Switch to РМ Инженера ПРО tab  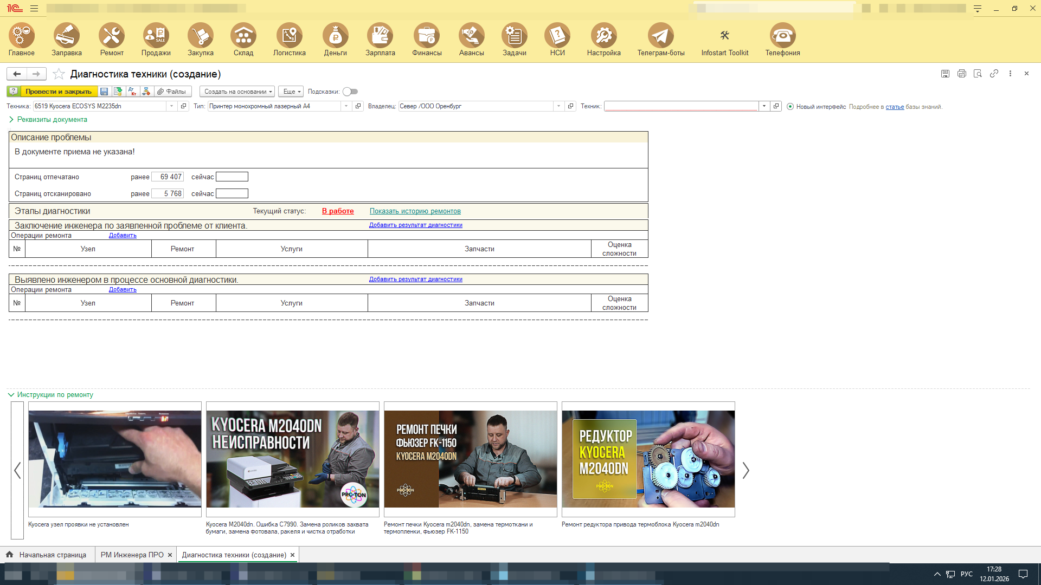click(132, 555)
